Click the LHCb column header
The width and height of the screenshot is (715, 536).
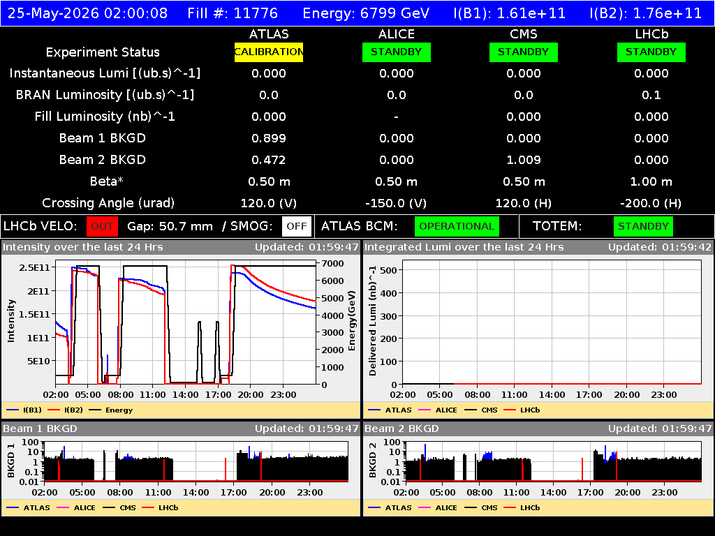pos(651,34)
